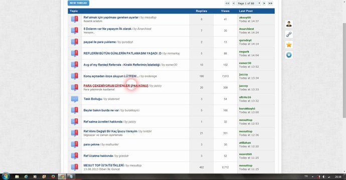Switch to Chrome in the taskbar
This screenshot has width=346, height=180.
(62, 176)
